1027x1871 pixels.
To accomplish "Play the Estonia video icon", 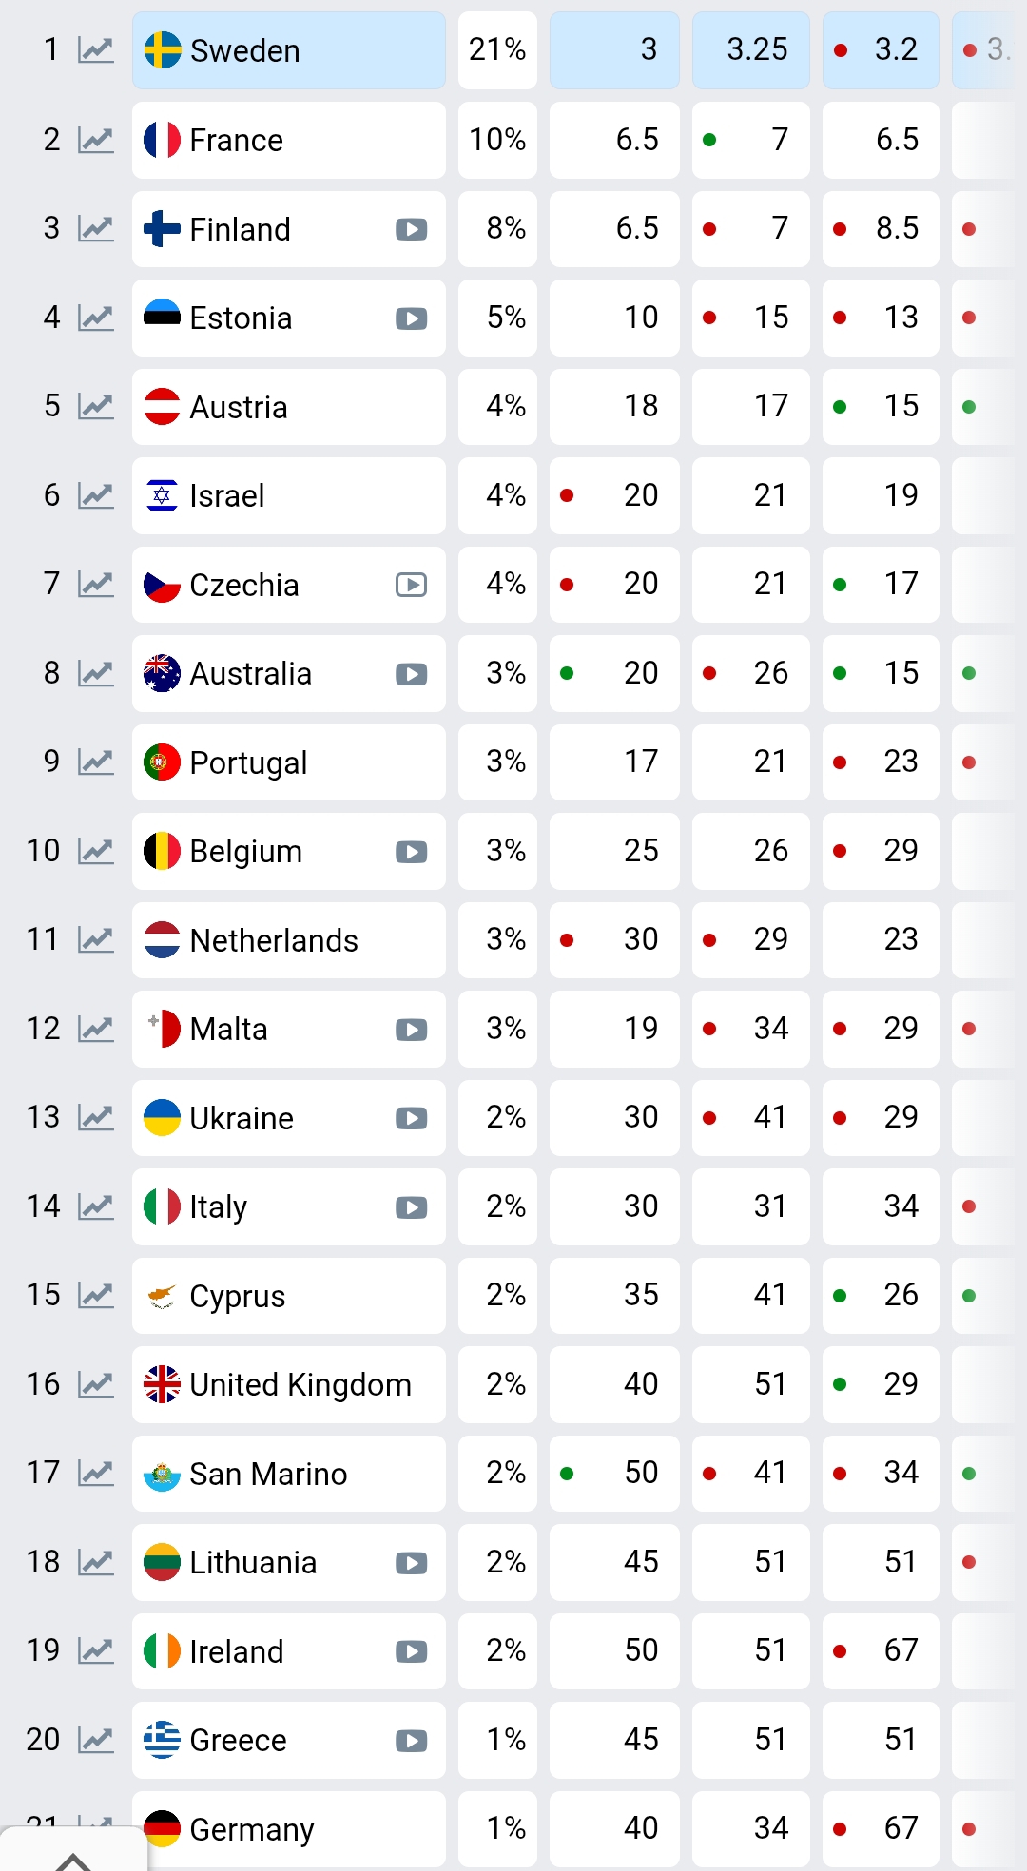I will (411, 318).
